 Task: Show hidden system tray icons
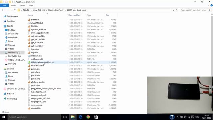tap(178, 117)
